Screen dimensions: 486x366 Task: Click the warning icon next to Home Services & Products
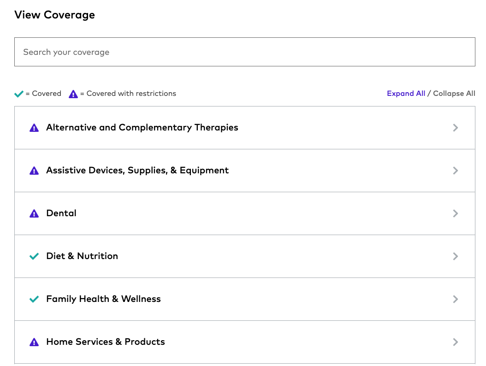(34, 342)
